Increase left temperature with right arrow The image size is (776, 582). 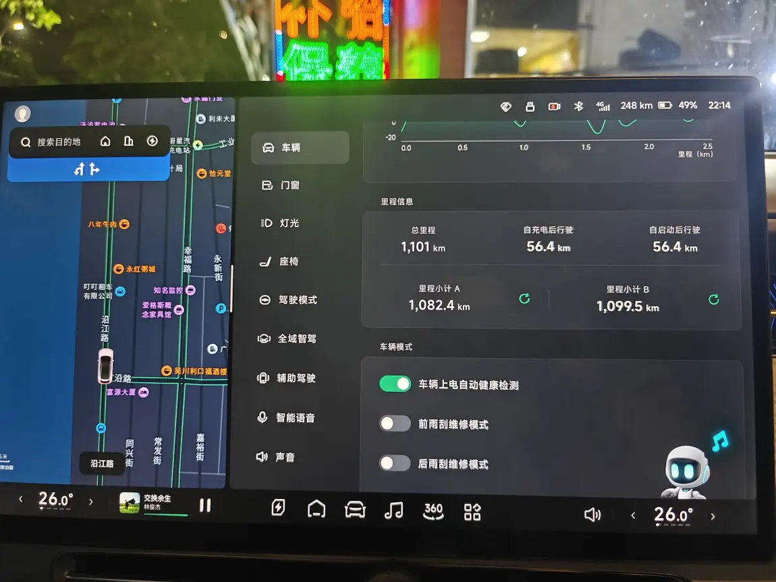pos(91,501)
